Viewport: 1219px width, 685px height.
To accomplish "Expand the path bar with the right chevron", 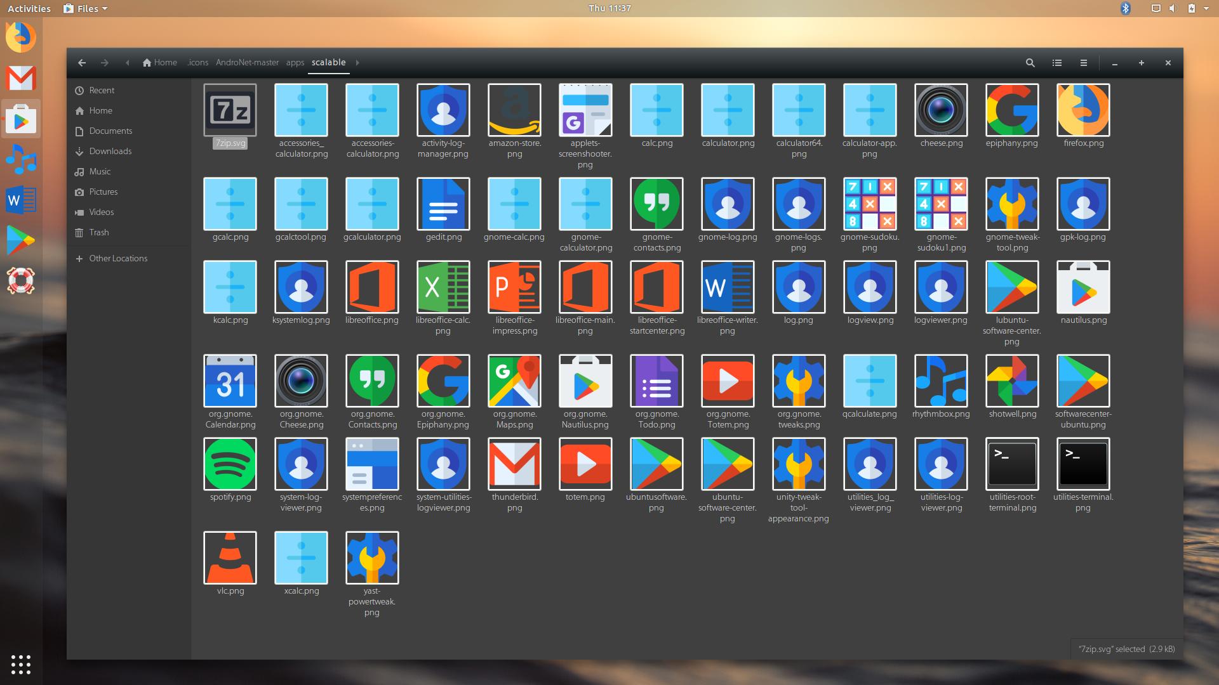I will pos(357,63).
